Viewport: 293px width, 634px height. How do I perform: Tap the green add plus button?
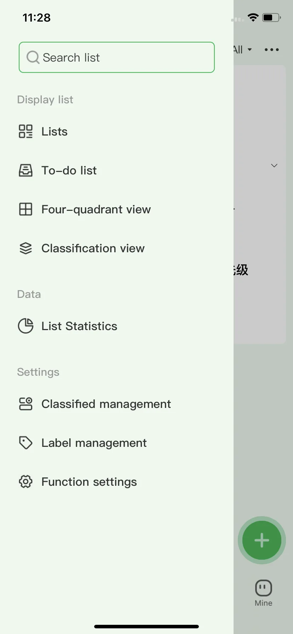(262, 540)
